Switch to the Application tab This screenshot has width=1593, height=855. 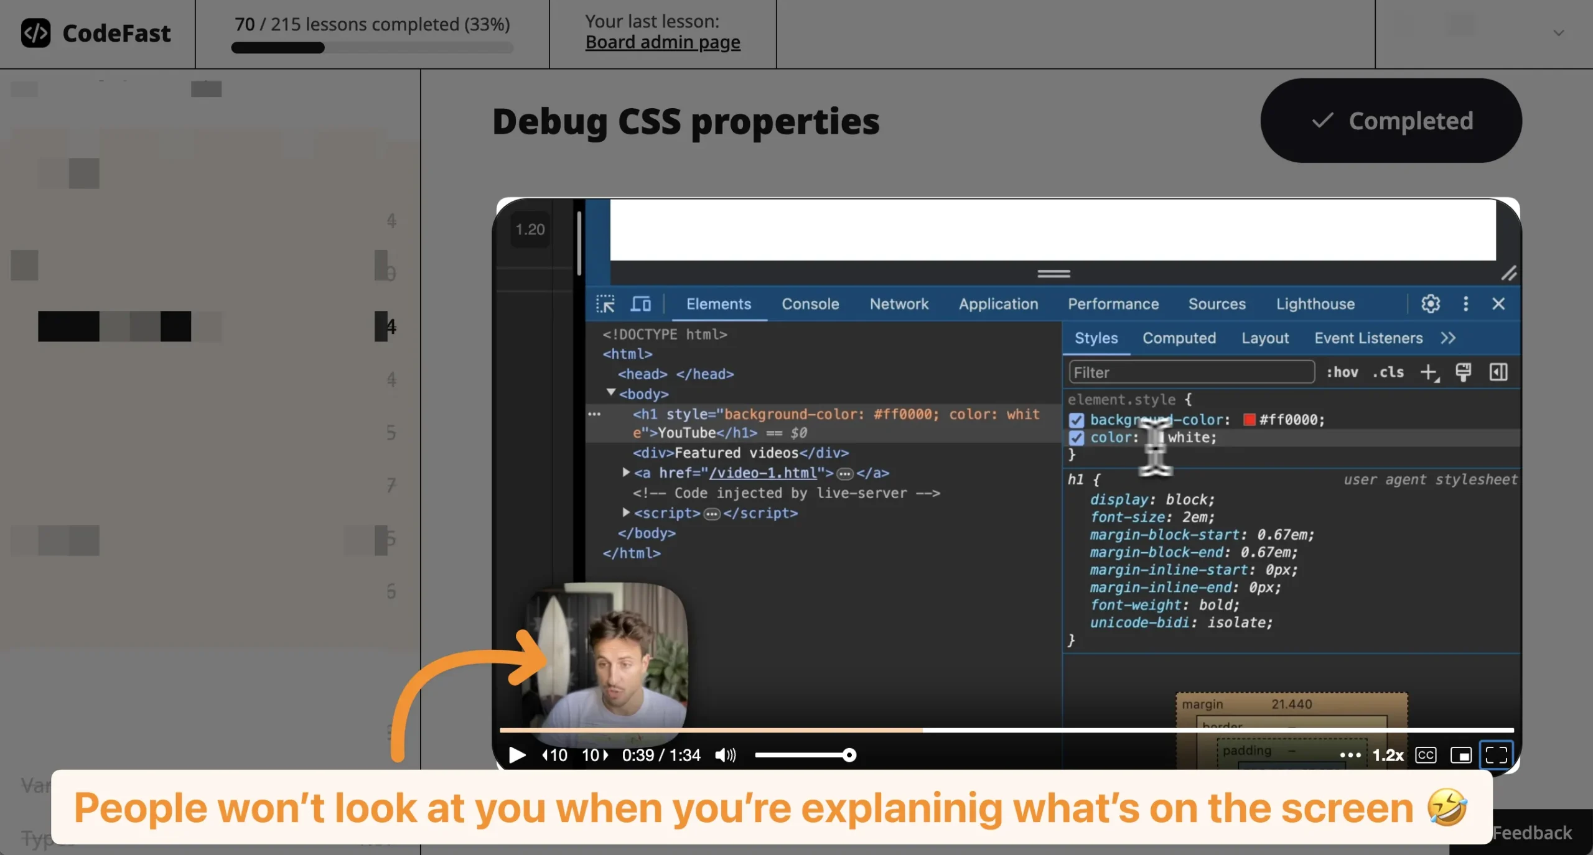(998, 303)
